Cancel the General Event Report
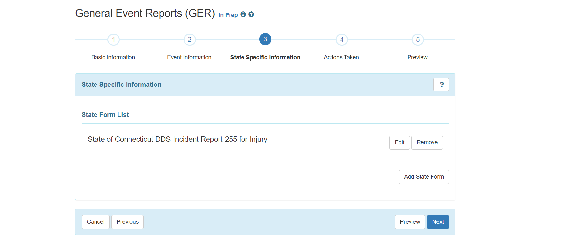573x249 pixels. pos(95,222)
